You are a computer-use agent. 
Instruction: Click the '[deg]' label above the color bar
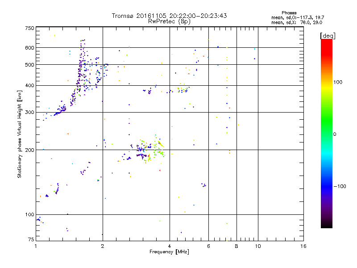click(328, 36)
